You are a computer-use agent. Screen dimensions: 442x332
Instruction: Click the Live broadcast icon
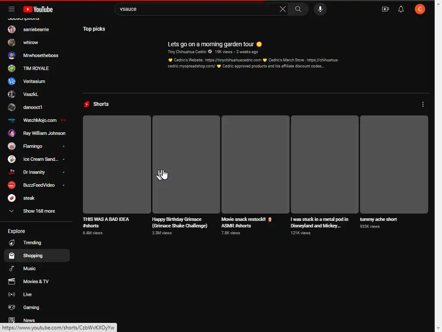click(12, 294)
